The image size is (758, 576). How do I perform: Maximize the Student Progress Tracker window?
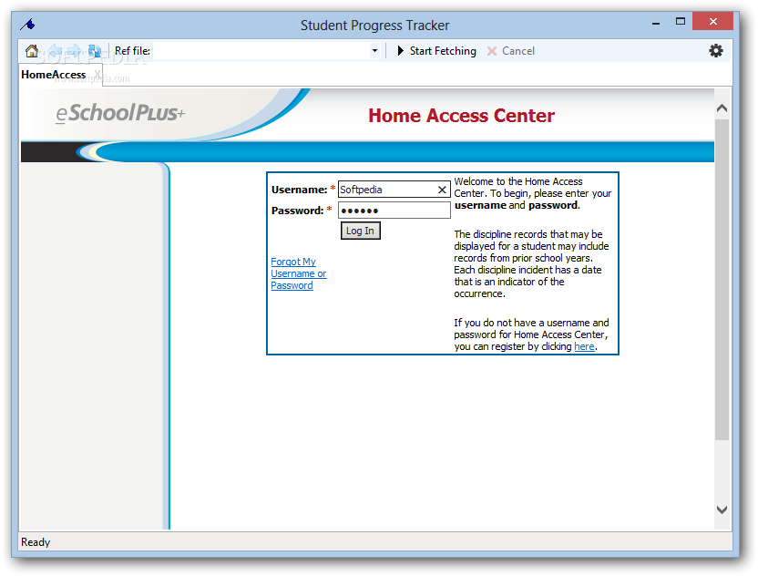point(681,21)
